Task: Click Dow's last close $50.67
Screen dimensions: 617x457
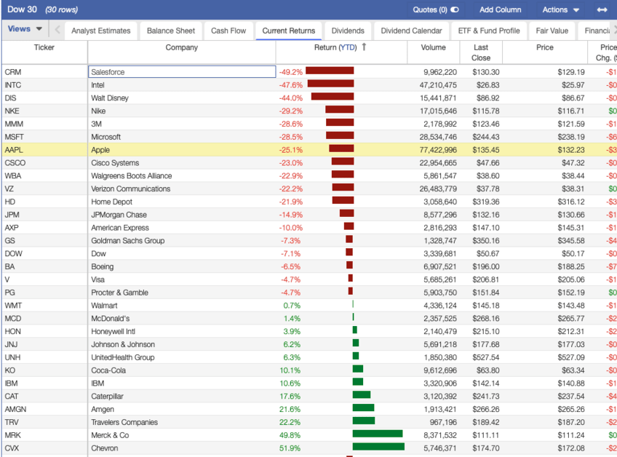Action: coord(487,254)
